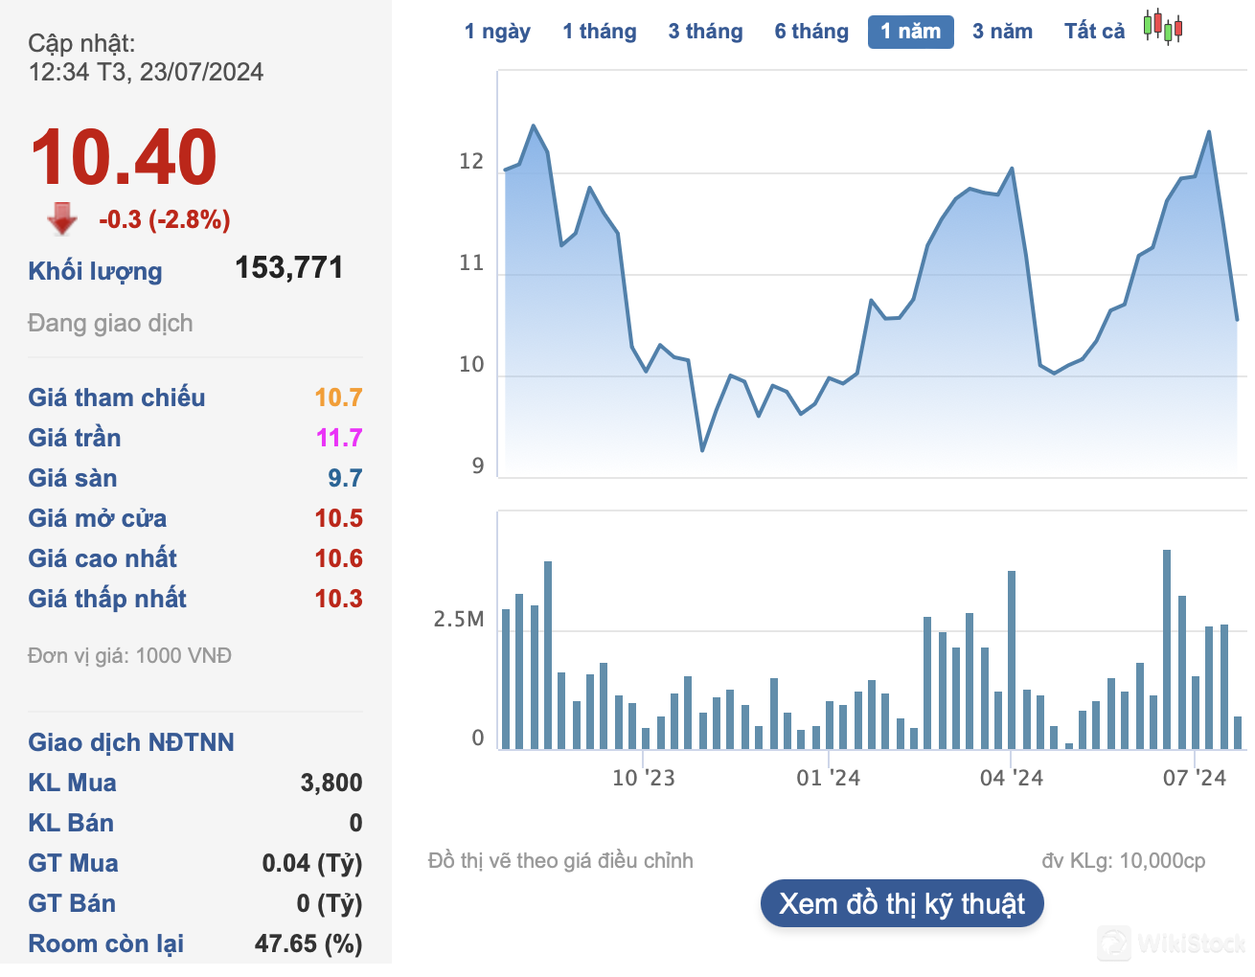Click the red down arrow price indicator
This screenshot has height=977, width=1255.
(x=62, y=219)
